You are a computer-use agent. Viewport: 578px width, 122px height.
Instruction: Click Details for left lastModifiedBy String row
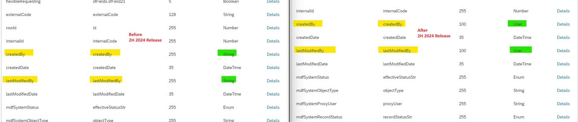point(273,81)
